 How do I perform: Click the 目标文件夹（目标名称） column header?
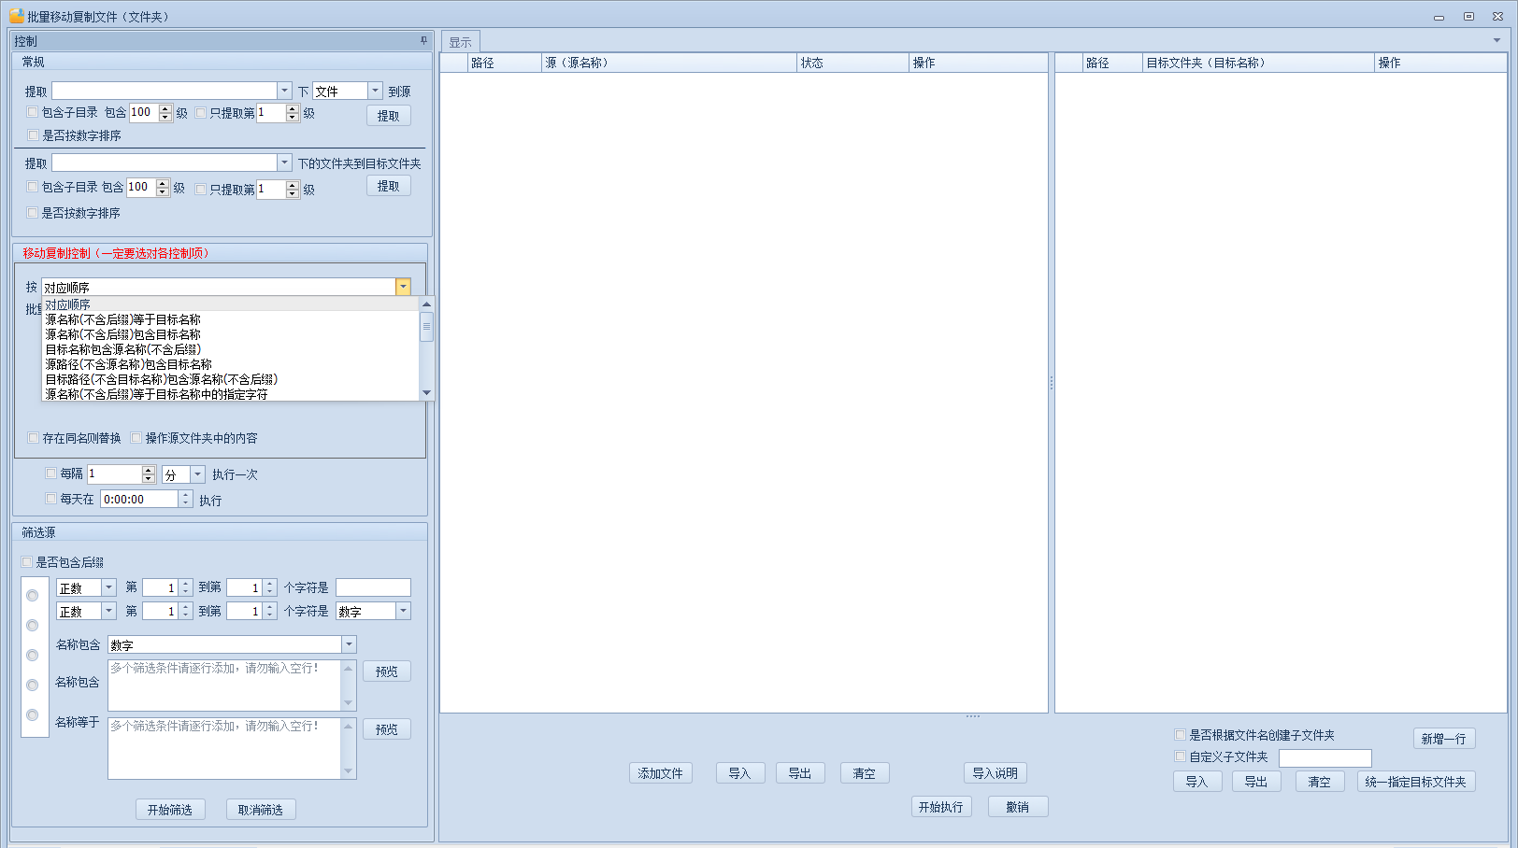pos(1258,63)
